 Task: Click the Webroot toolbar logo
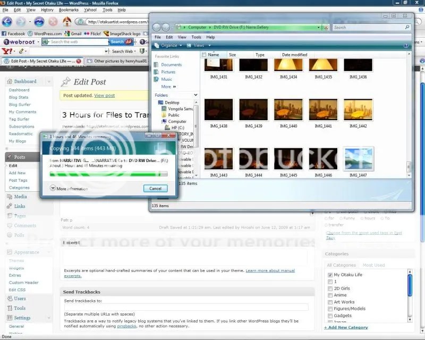point(19,42)
